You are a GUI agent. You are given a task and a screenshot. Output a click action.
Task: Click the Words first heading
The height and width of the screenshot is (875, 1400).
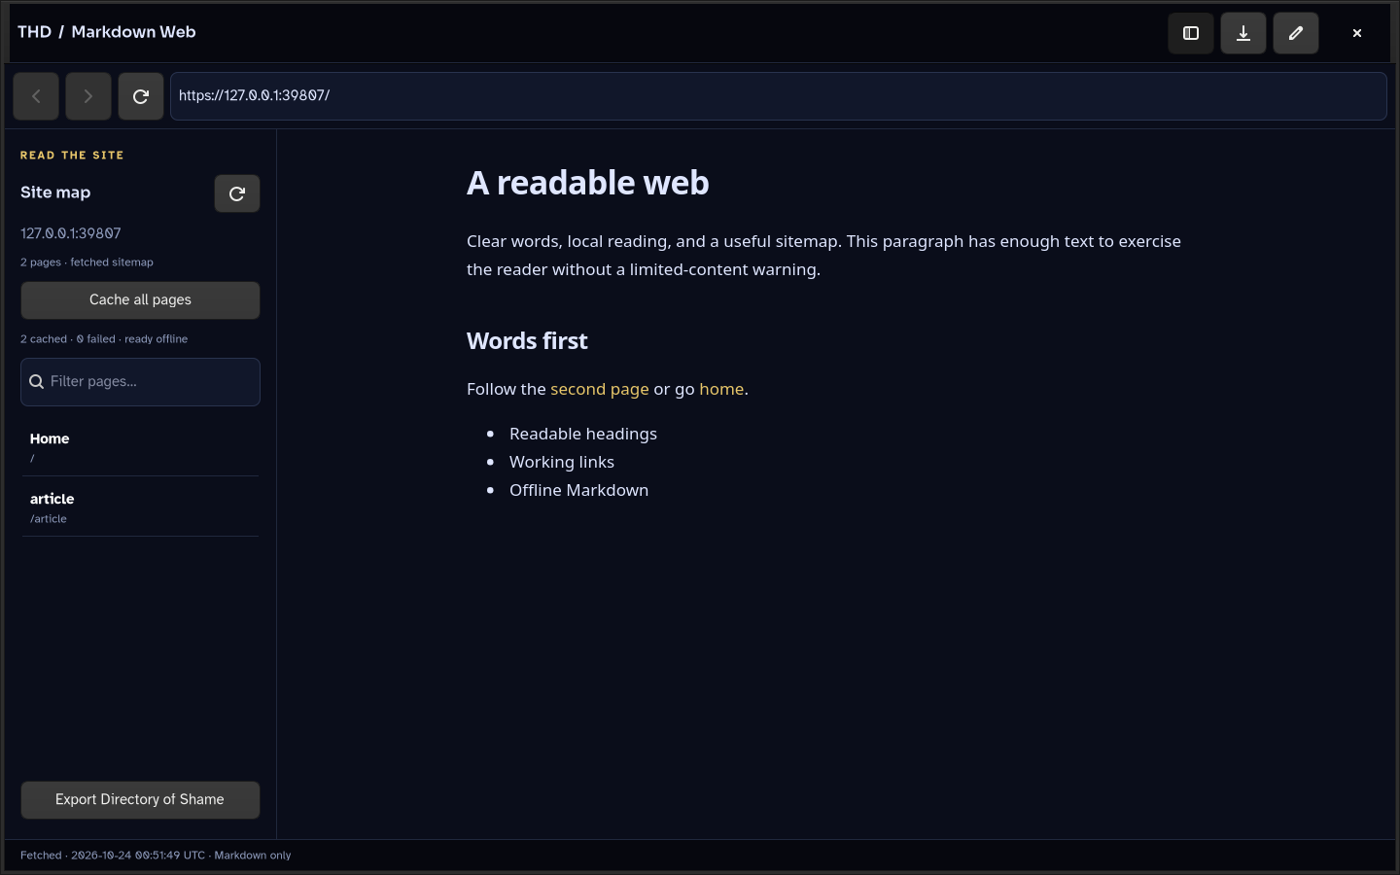pos(527,341)
